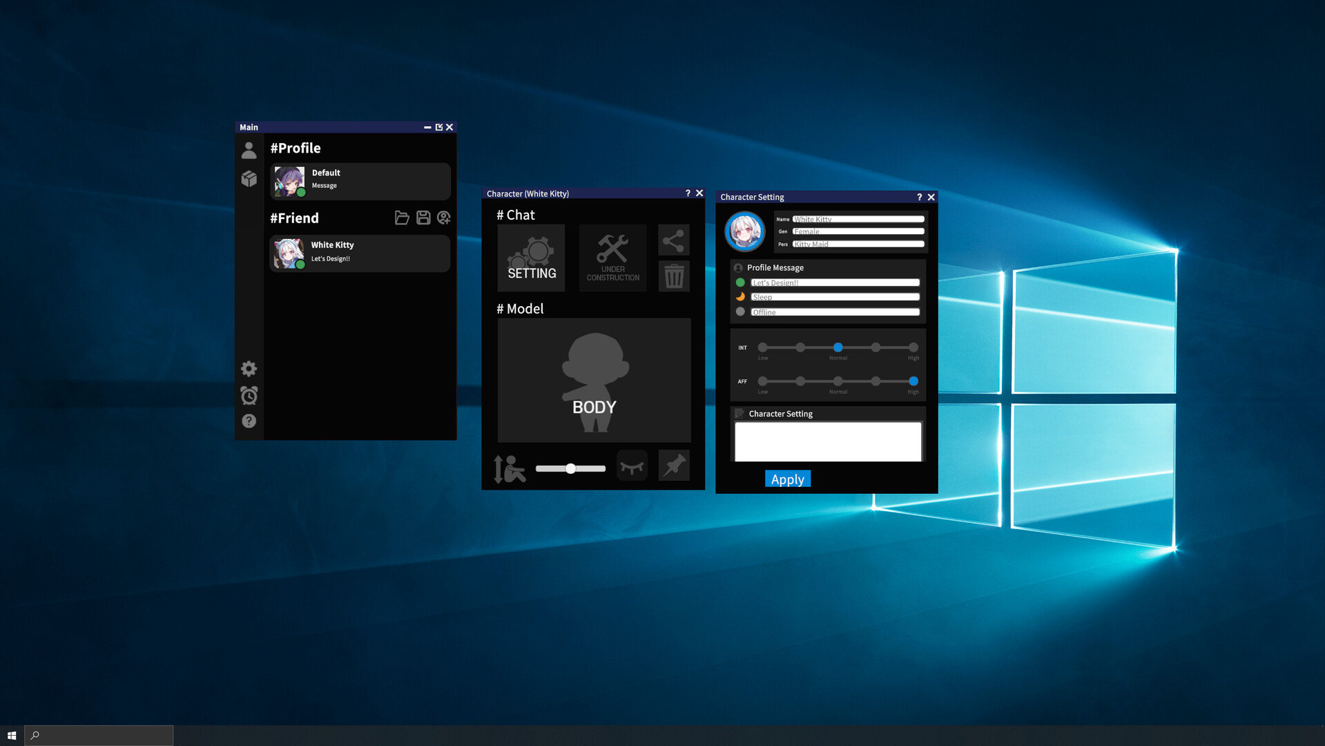Click the Apply button
The width and height of the screenshot is (1325, 746).
(x=787, y=479)
